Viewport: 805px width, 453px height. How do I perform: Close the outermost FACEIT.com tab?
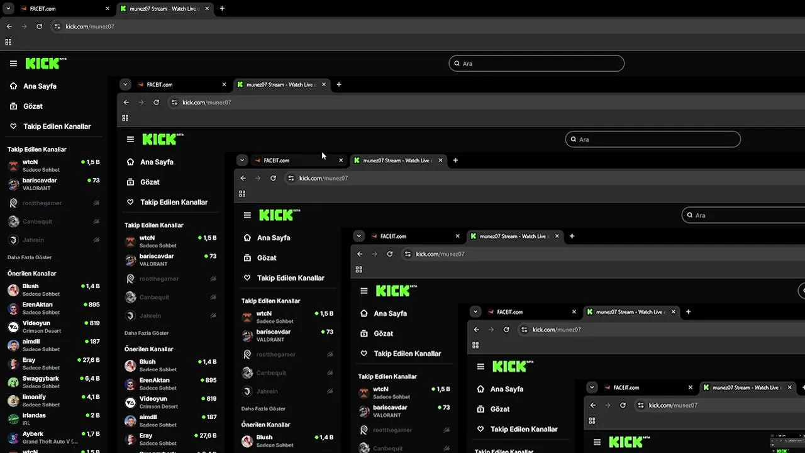(107, 9)
